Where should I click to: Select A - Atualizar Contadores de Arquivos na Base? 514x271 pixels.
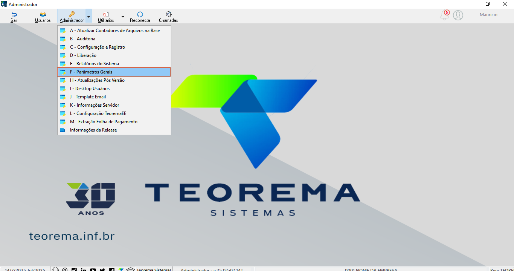click(114, 31)
